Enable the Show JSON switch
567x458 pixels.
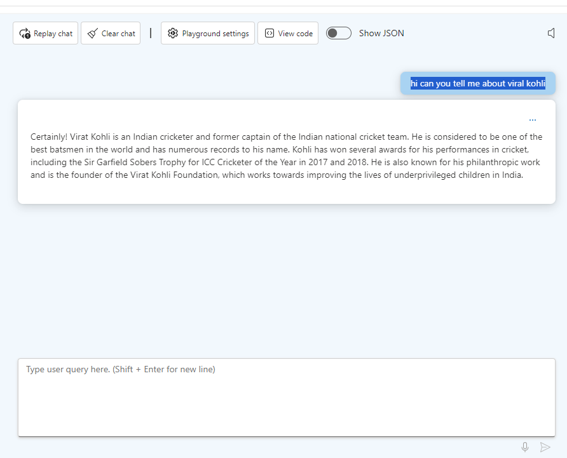[338, 33]
